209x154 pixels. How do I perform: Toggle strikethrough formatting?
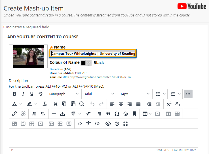click(41, 94)
